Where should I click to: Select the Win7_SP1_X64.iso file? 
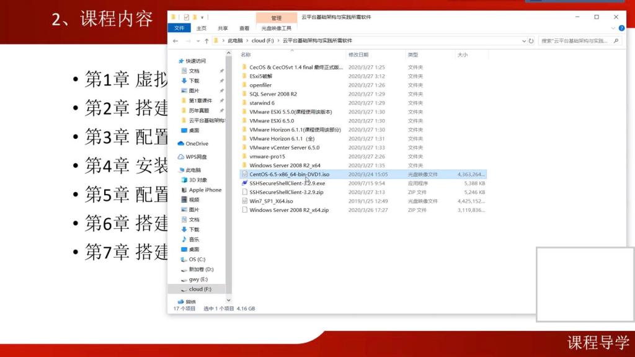(x=271, y=201)
